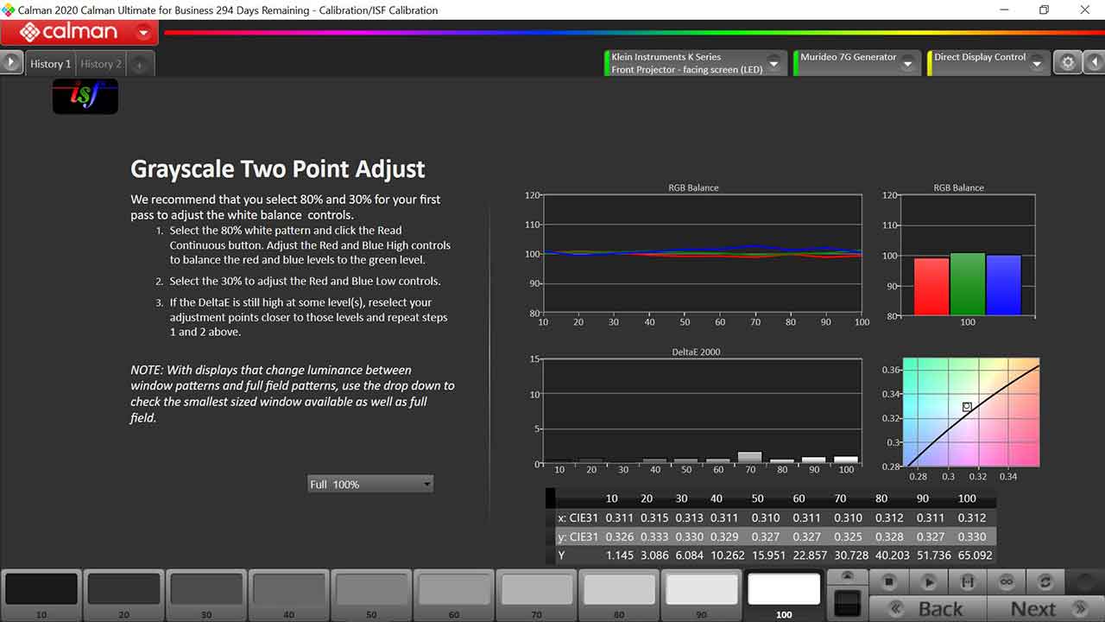1105x622 pixels.
Task: Click the refresh loop icon
Action: tap(1045, 582)
